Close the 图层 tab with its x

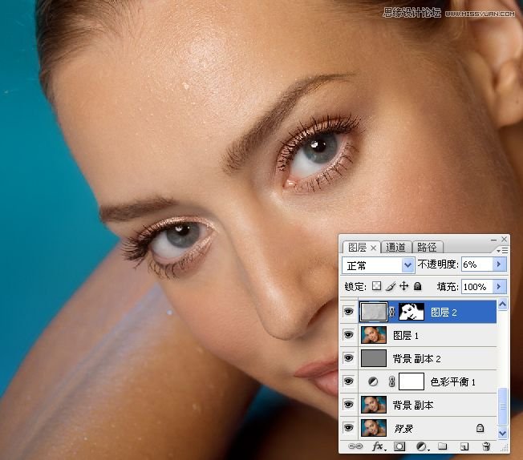(x=373, y=248)
